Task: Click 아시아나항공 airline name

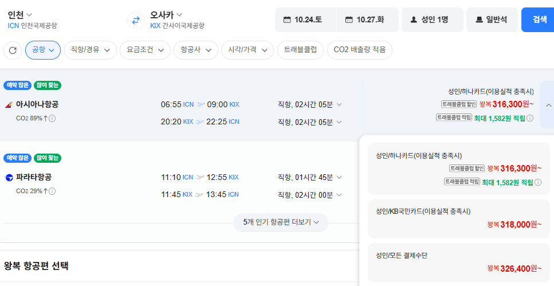Action: (x=37, y=104)
